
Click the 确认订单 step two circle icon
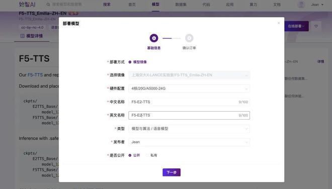pos(189,38)
